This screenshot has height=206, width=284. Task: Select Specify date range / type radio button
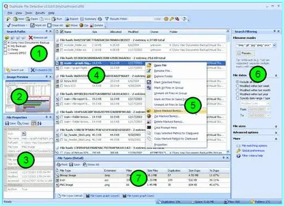pos(238,98)
